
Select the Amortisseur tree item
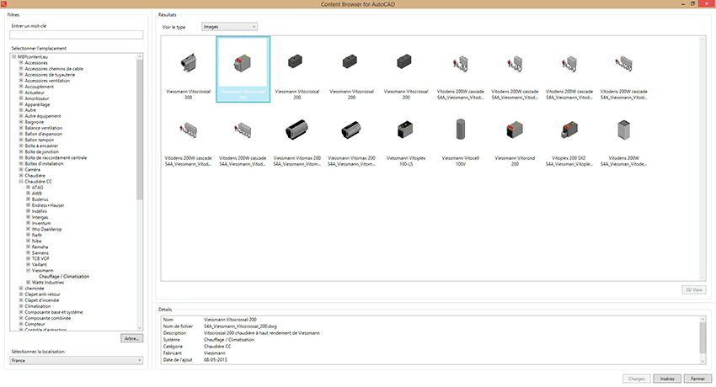pyautogui.click(x=37, y=98)
